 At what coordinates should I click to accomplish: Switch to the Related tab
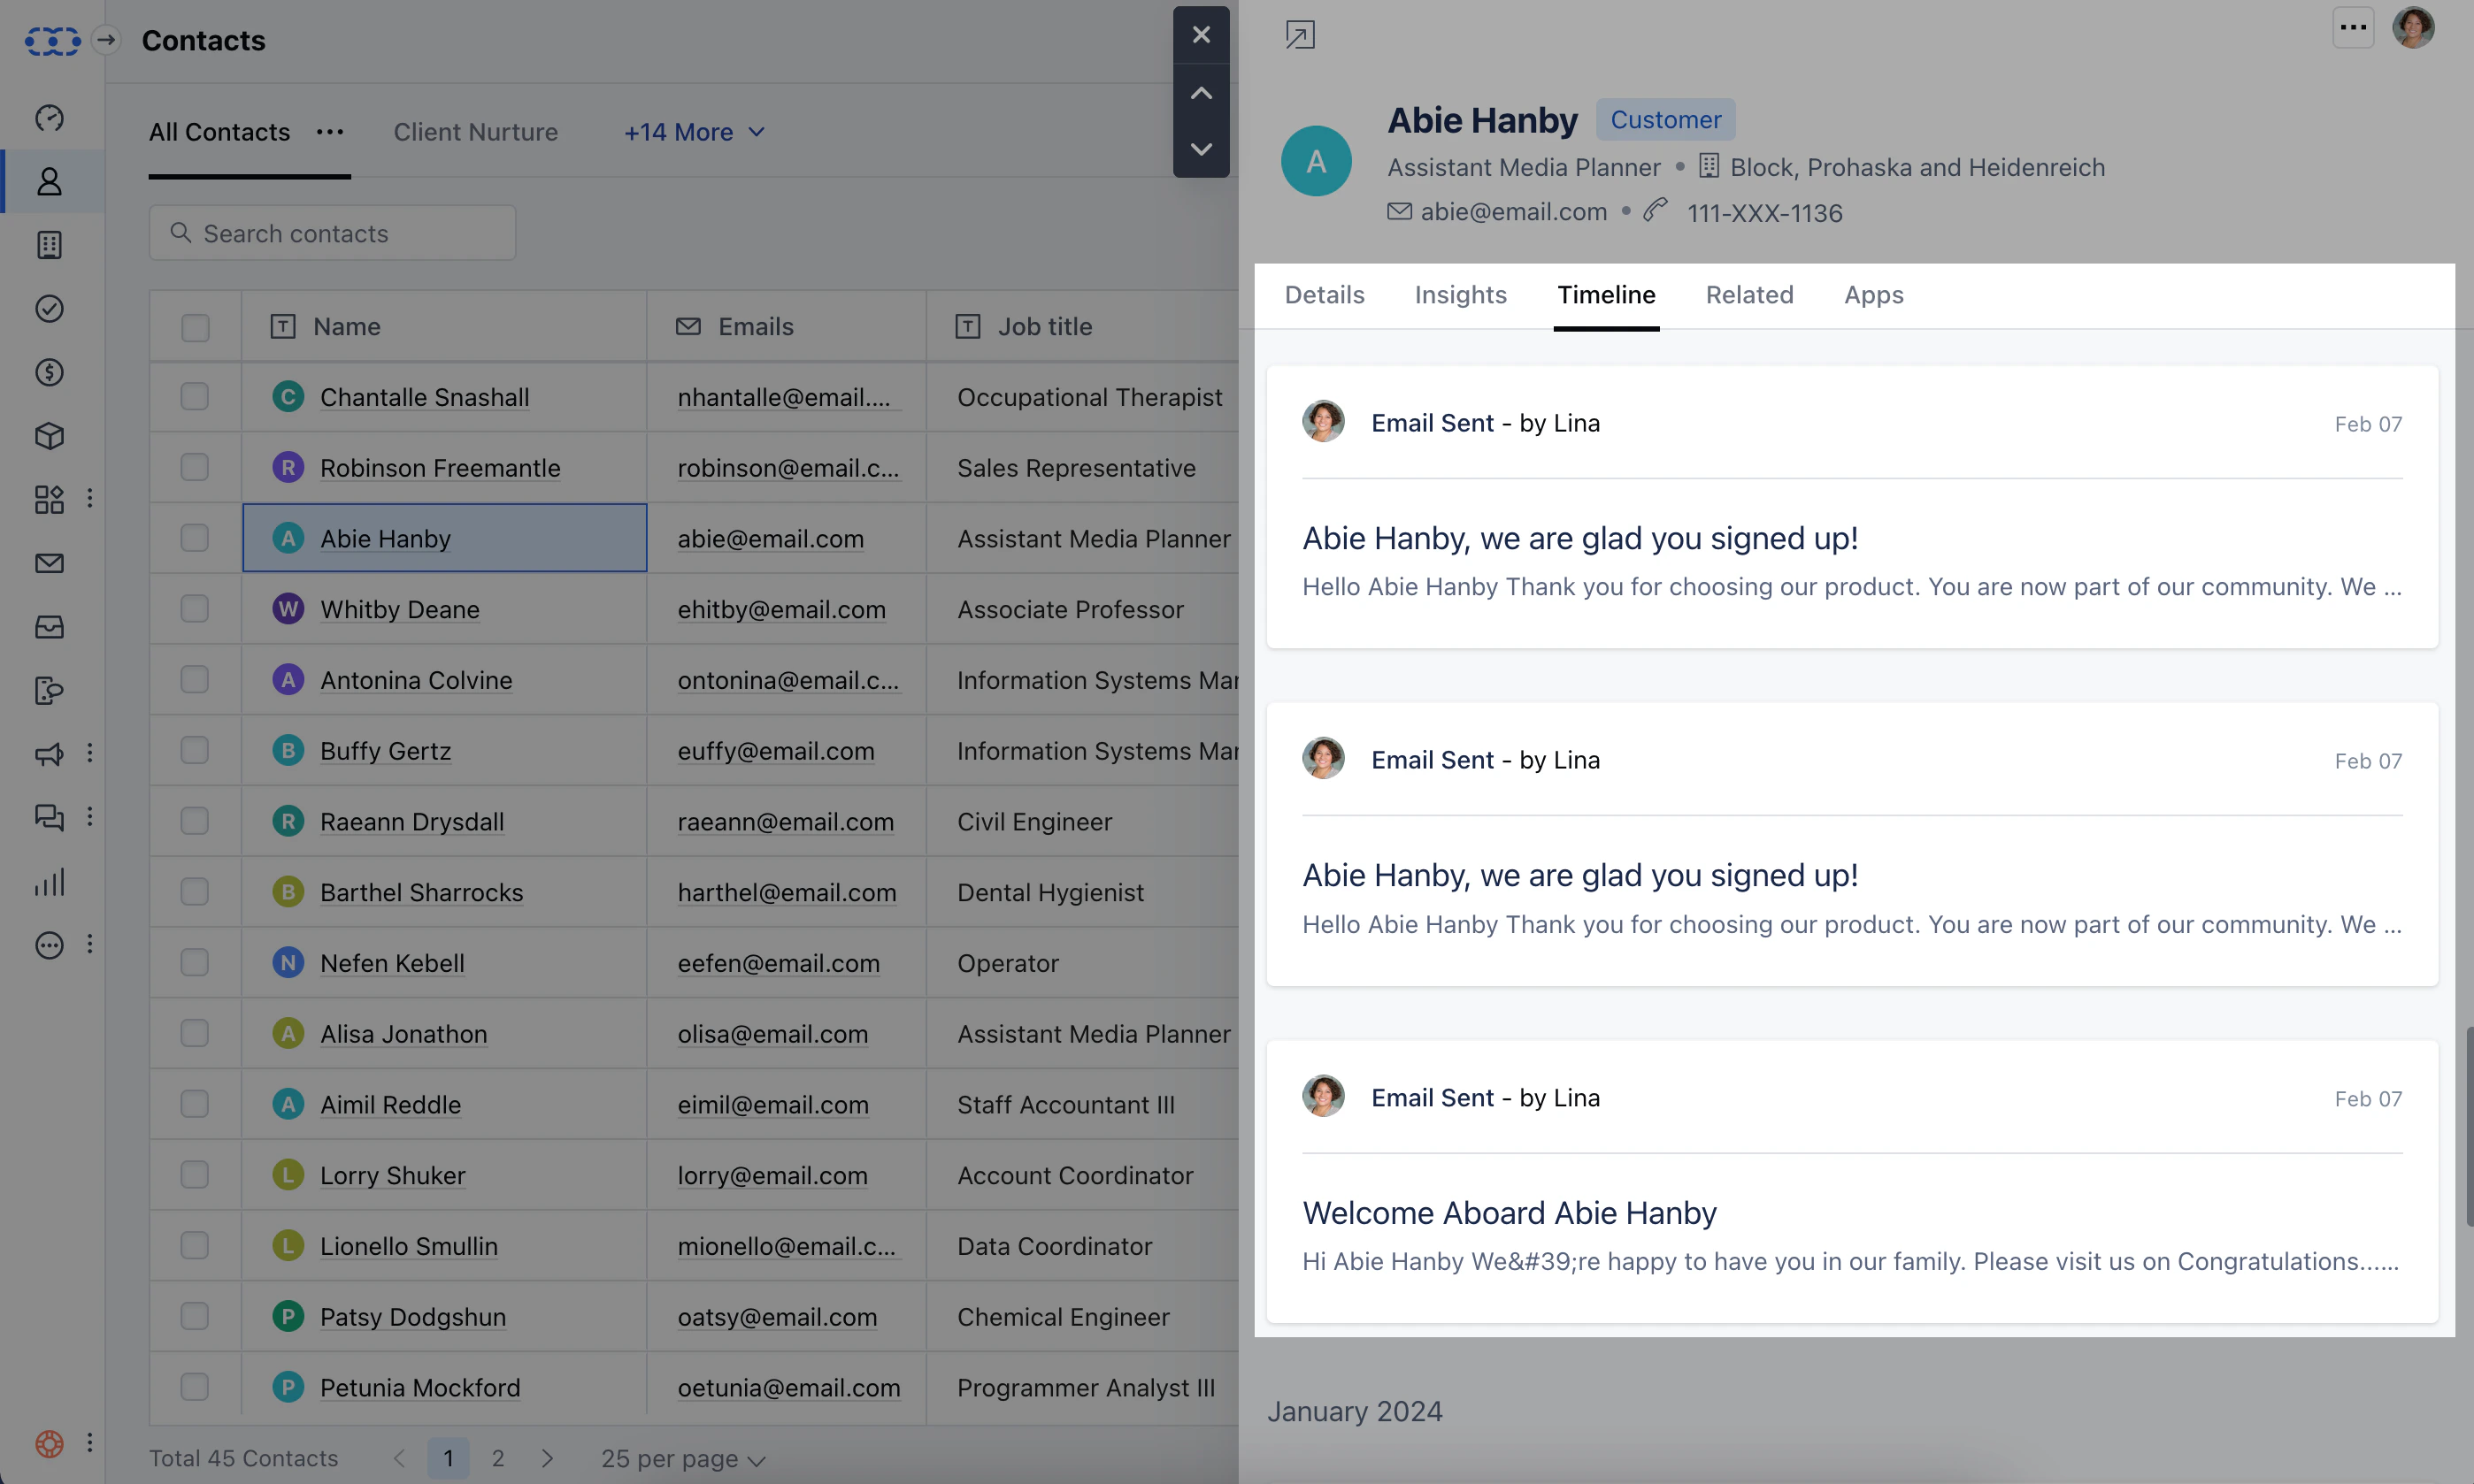(x=1748, y=295)
